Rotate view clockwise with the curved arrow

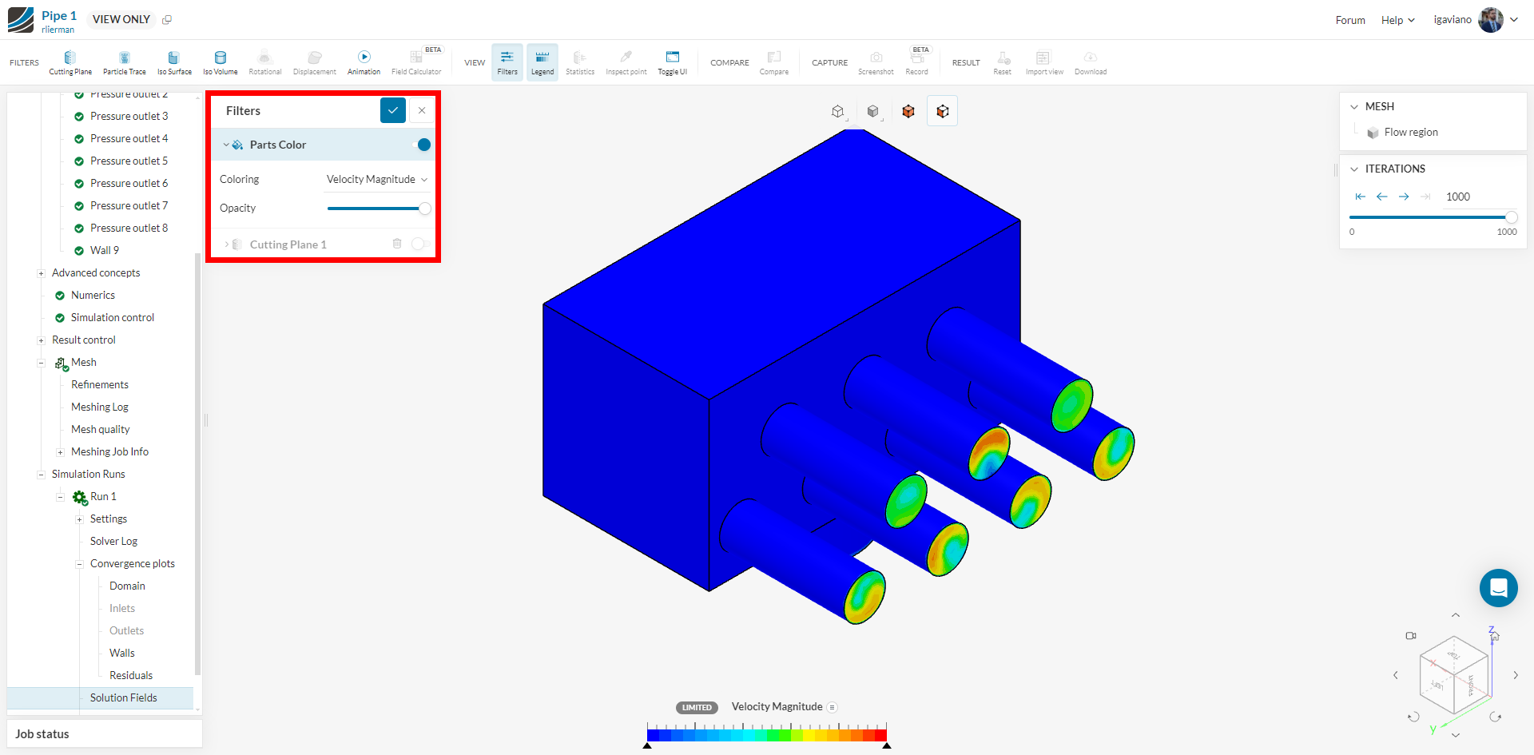click(x=1496, y=717)
